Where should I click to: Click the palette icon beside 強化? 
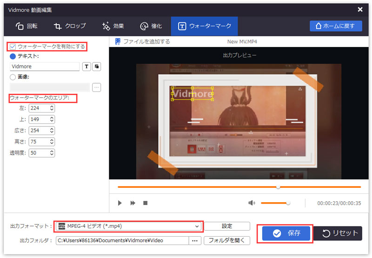144,26
